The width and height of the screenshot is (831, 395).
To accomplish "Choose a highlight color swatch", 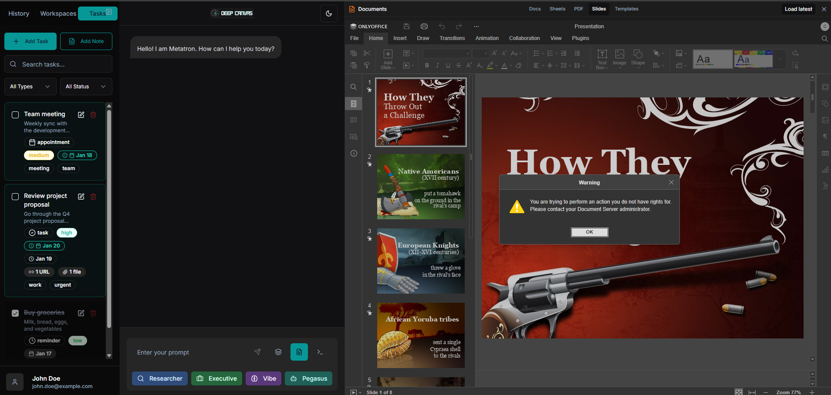I will (490, 65).
